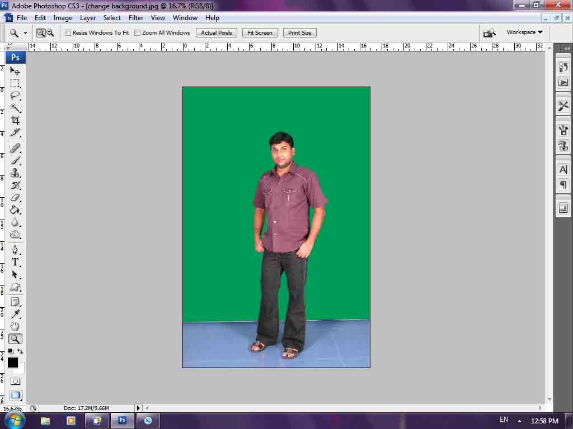Click the Actual Pixels button
Image resolution: width=573 pixels, height=429 pixels.
coord(216,32)
